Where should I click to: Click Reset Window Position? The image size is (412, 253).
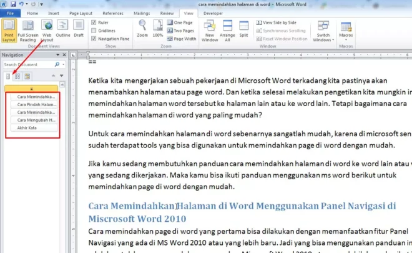pos(282,39)
